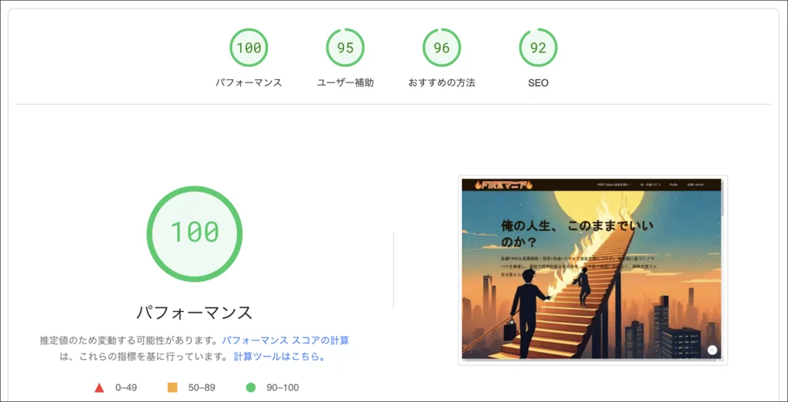Click the orange square 50–89 legend icon
Screen dimensions: 788x402
(172, 387)
